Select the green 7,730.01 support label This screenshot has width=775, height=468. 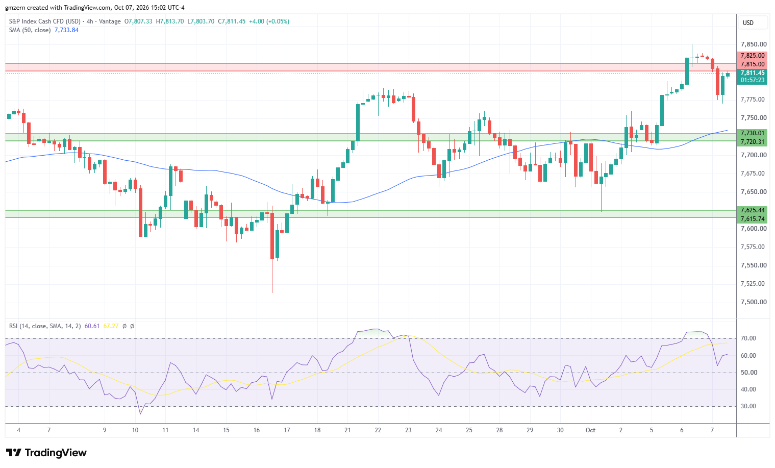click(752, 133)
